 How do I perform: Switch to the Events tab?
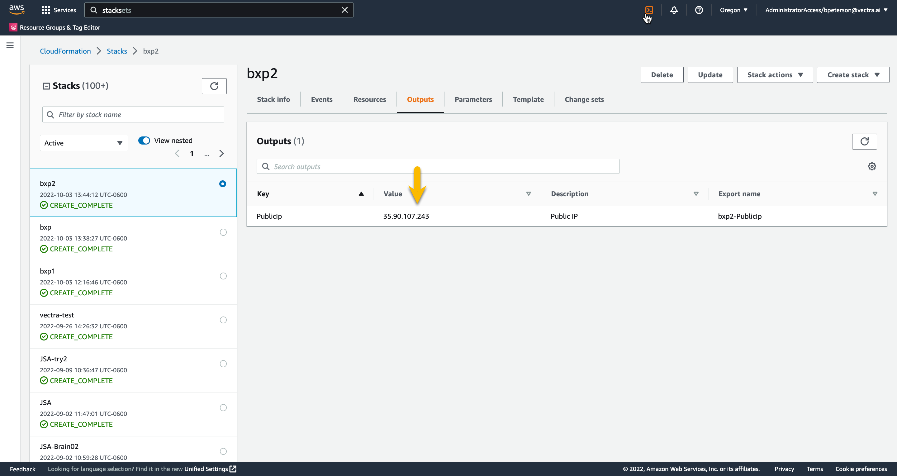point(321,99)
